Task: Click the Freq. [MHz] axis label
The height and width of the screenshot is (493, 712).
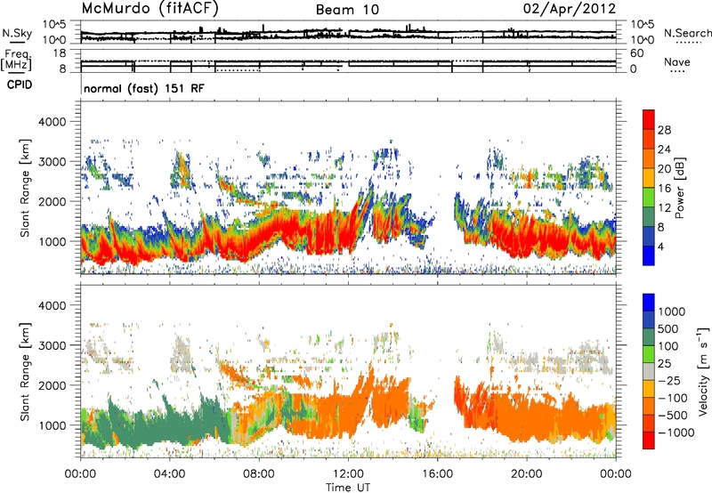Action: (17, 60)
